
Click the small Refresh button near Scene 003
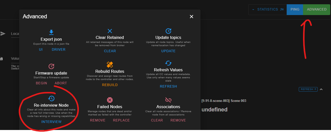click(308, 89)
